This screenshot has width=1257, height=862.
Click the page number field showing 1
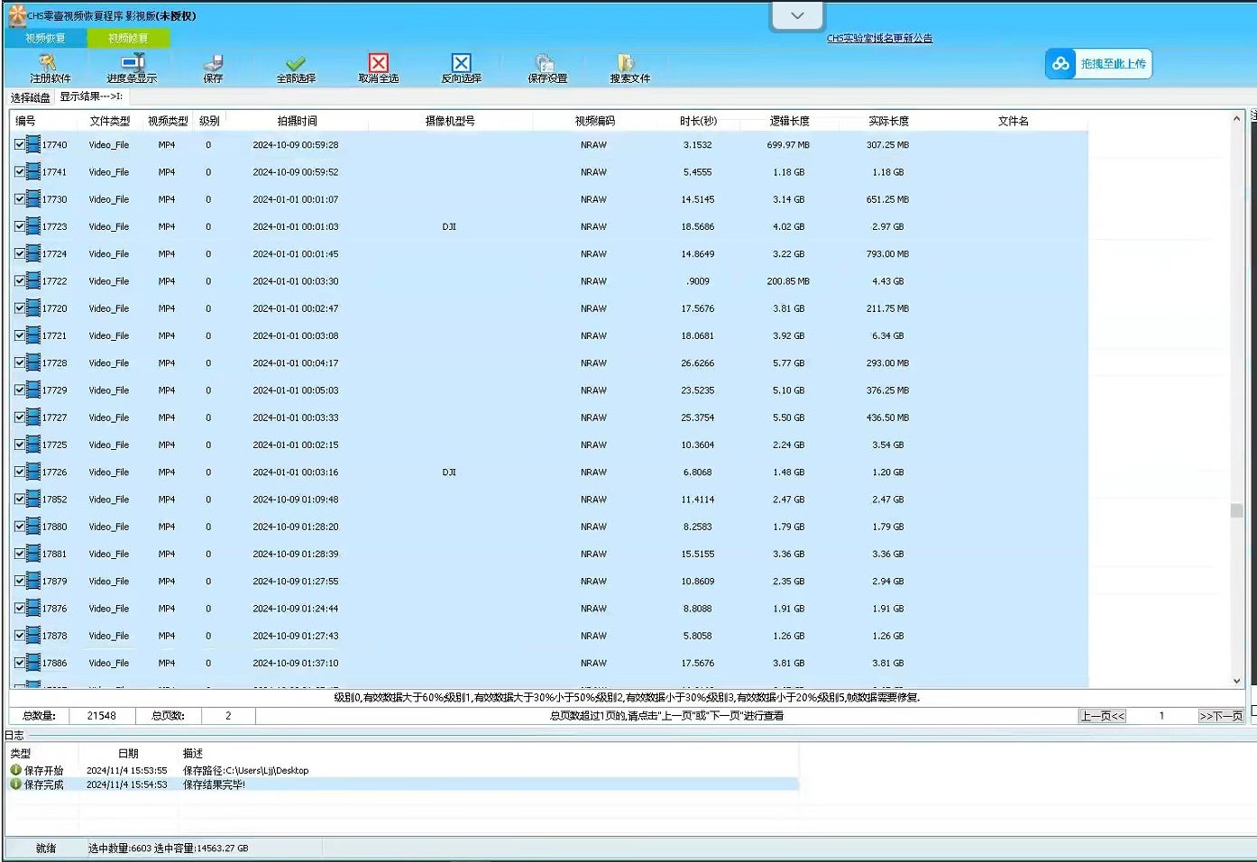pos(1161,716)
